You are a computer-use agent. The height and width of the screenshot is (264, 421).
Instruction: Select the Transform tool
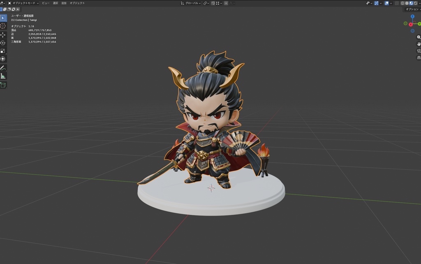pos(3,59)
